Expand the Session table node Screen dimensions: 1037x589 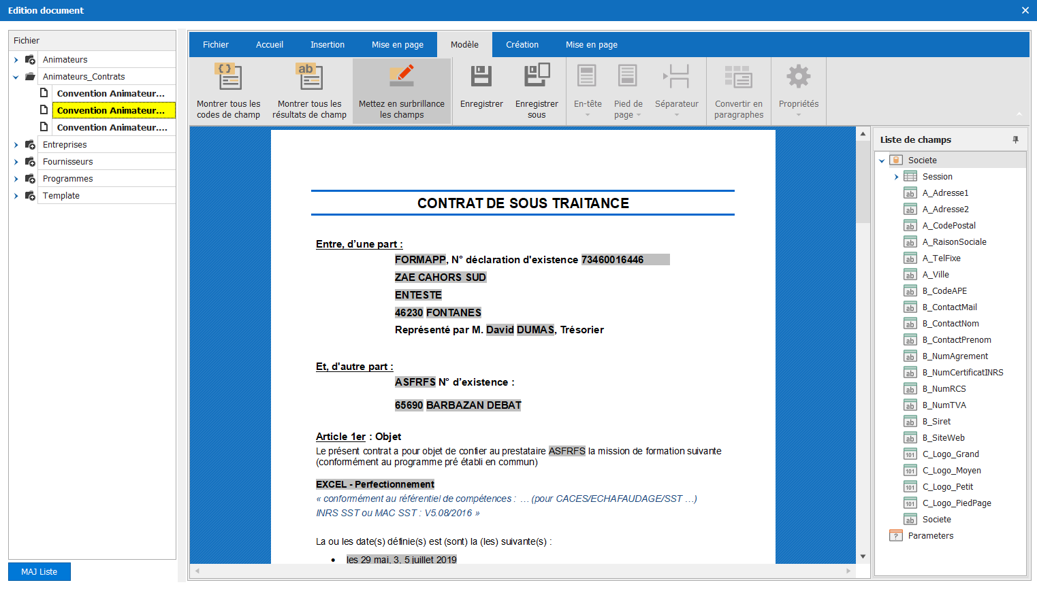pos(896,177)
